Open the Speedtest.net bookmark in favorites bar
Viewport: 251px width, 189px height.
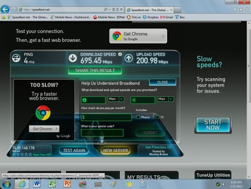[28, 17]
